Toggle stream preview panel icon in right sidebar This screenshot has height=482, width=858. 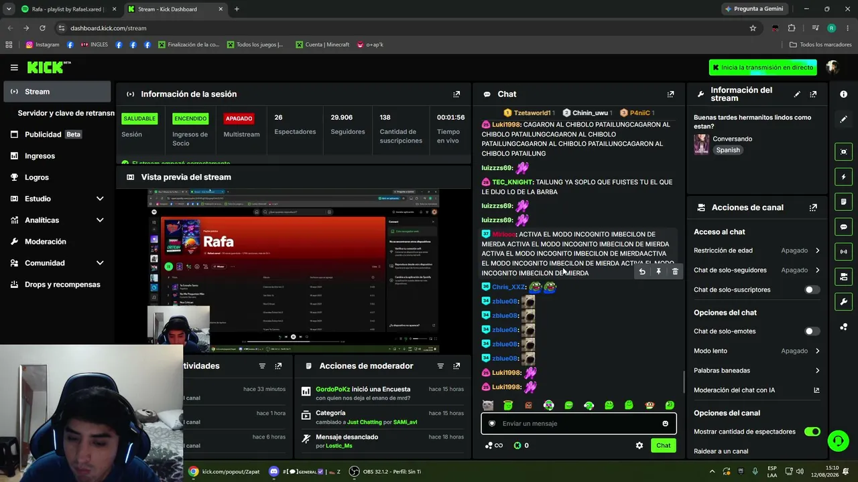click(x=844, y=152)
